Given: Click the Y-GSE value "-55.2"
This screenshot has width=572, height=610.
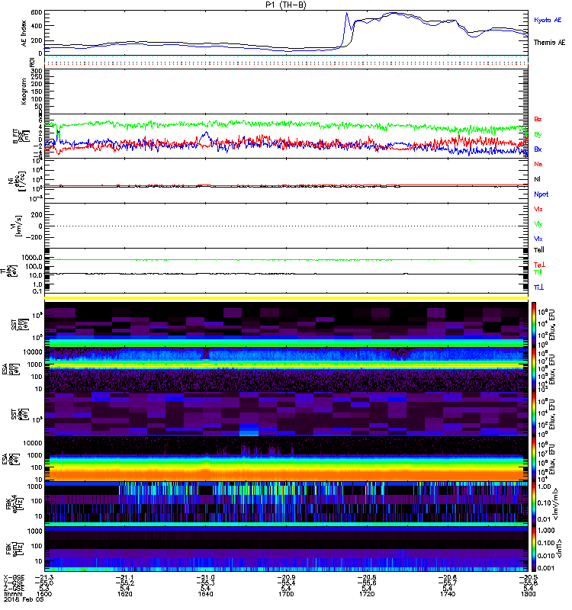Looking at the screenshot, I should 125,583.
